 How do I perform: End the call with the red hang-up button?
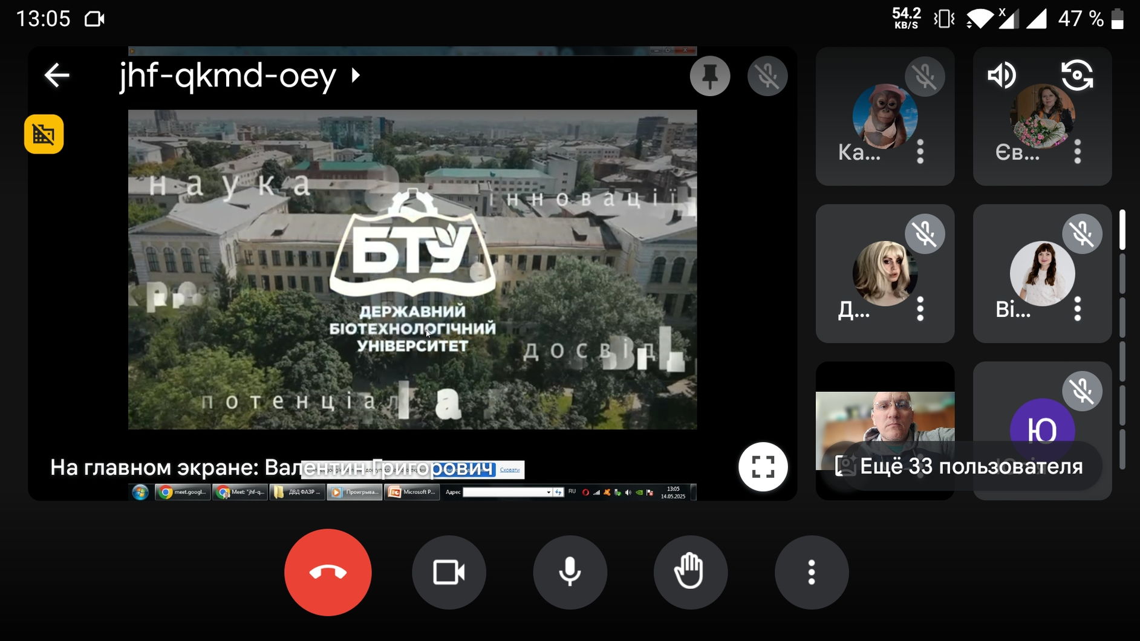click(328, 572)
